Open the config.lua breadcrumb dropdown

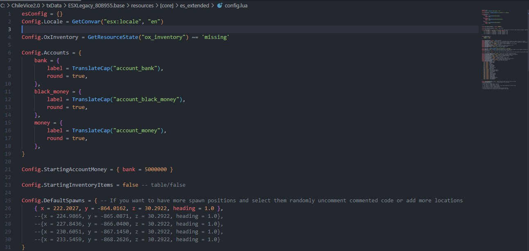click(x=236, y=6)
